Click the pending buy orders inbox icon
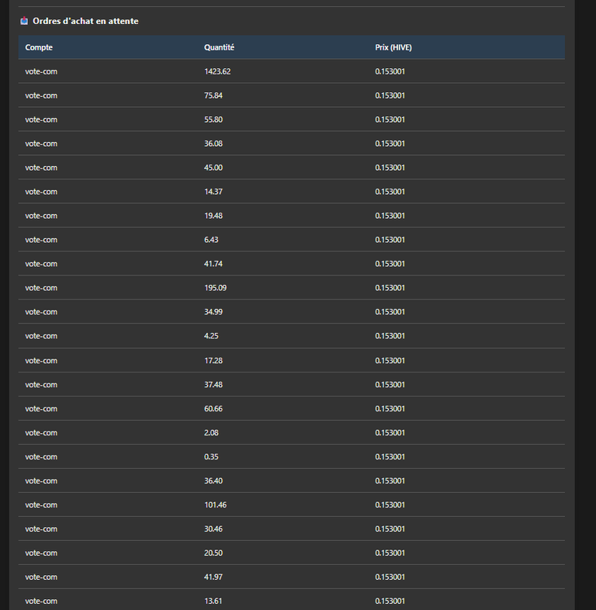 tap(24, 21)
